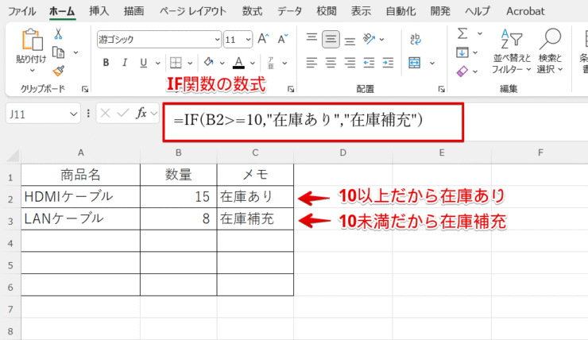
Task: Confirm formula entry with checkmark
Action: point(123,113)
